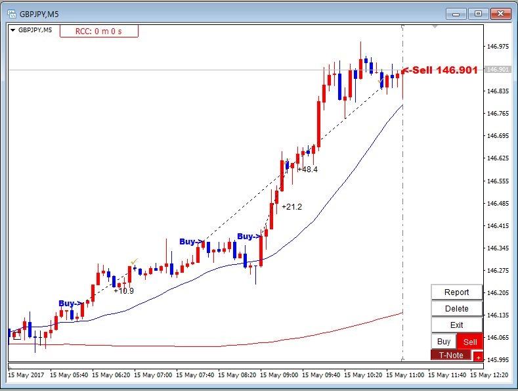Image resolution: width=518 pixels, height=391 pixels.
Task: Select the red Sell toggle button
Action: [x=470, y=342]
